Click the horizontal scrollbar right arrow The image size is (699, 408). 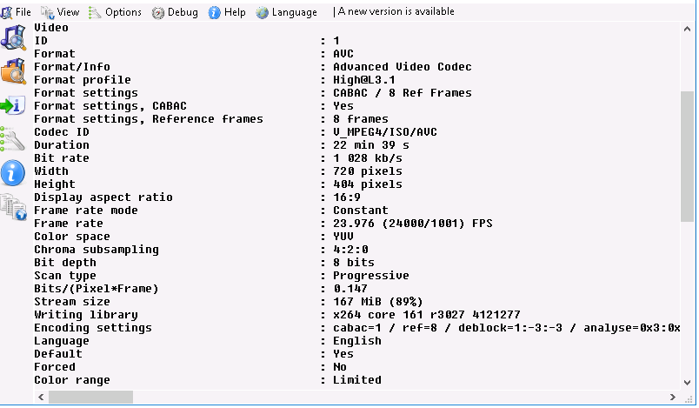coord(673,397)
